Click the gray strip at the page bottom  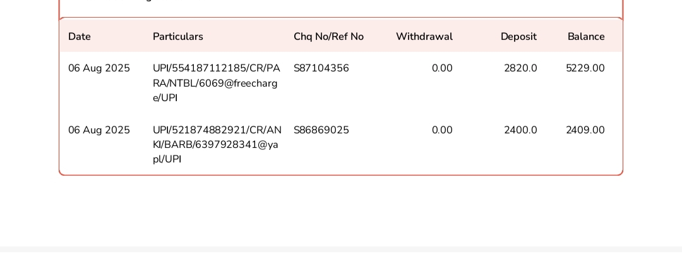point(341,250)
